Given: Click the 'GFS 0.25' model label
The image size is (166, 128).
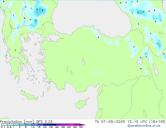Looking at the screenshot, I should click(x=44, y=122).
